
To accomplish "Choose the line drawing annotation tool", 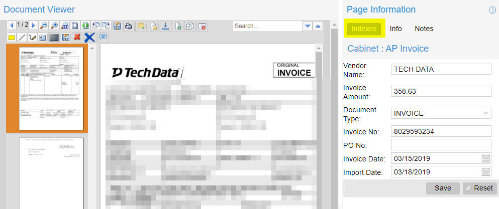I will [22, 38].
